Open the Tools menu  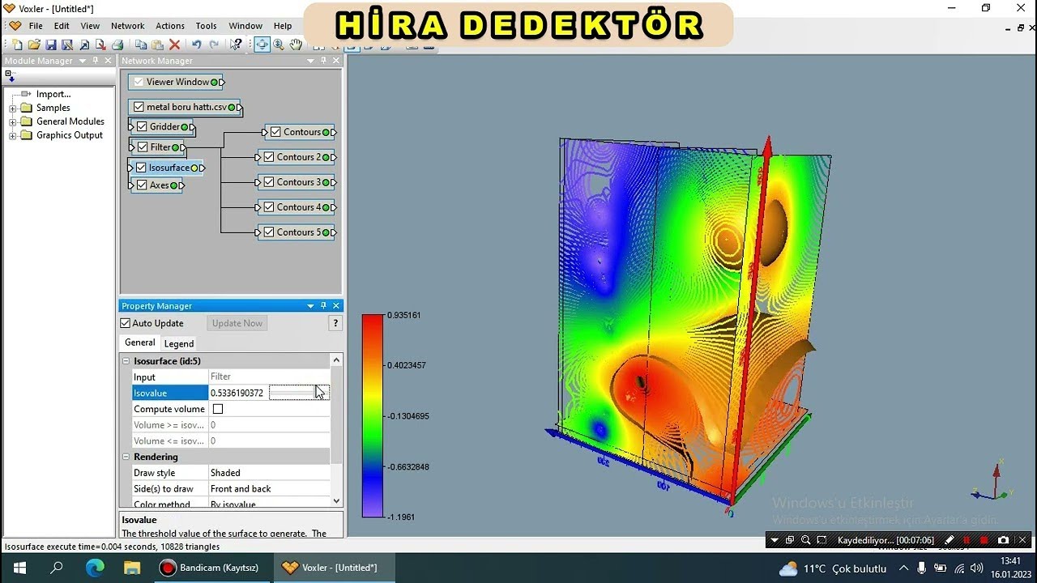(207, 26)
